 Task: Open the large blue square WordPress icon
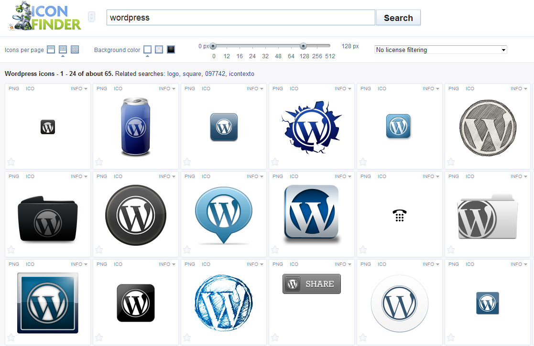(48, 303)
